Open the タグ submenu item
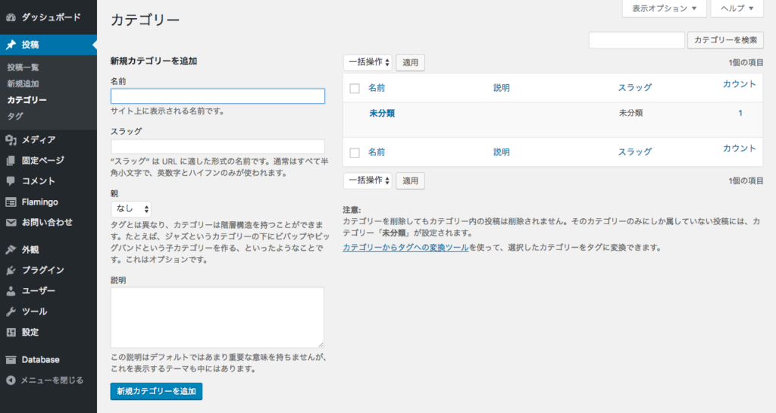776x413 pixels. point(14,116)
